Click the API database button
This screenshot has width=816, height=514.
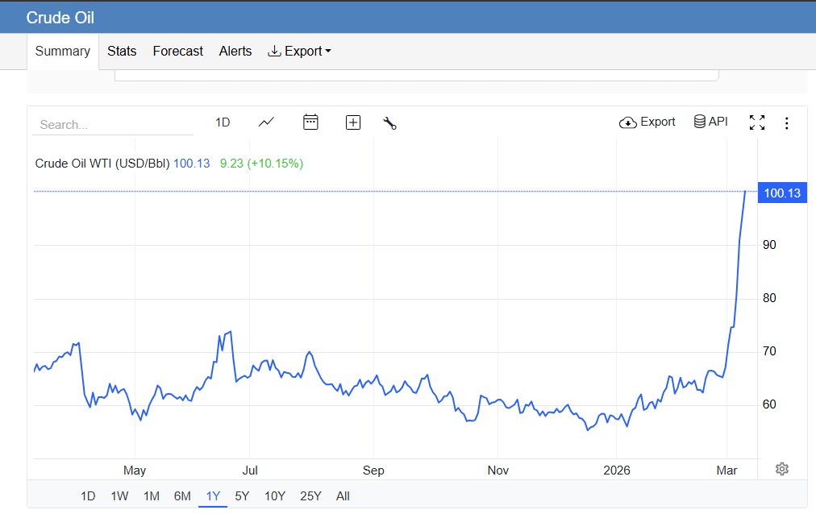(710, 122)
